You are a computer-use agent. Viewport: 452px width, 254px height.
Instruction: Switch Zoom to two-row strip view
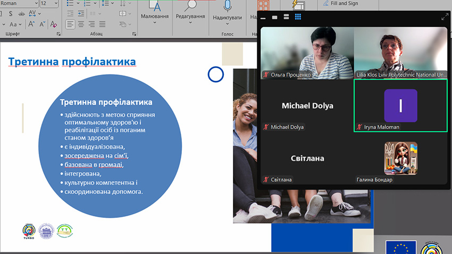[x=286, y=17]
